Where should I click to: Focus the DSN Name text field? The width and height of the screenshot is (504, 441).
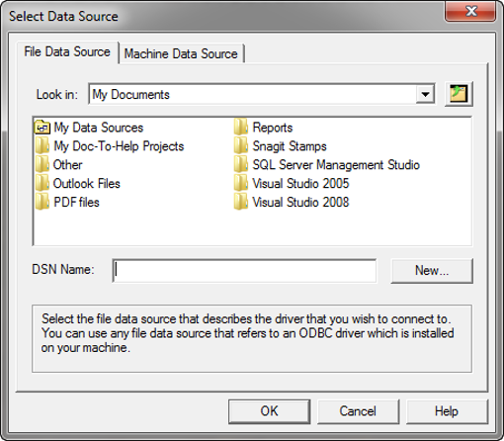244,271
